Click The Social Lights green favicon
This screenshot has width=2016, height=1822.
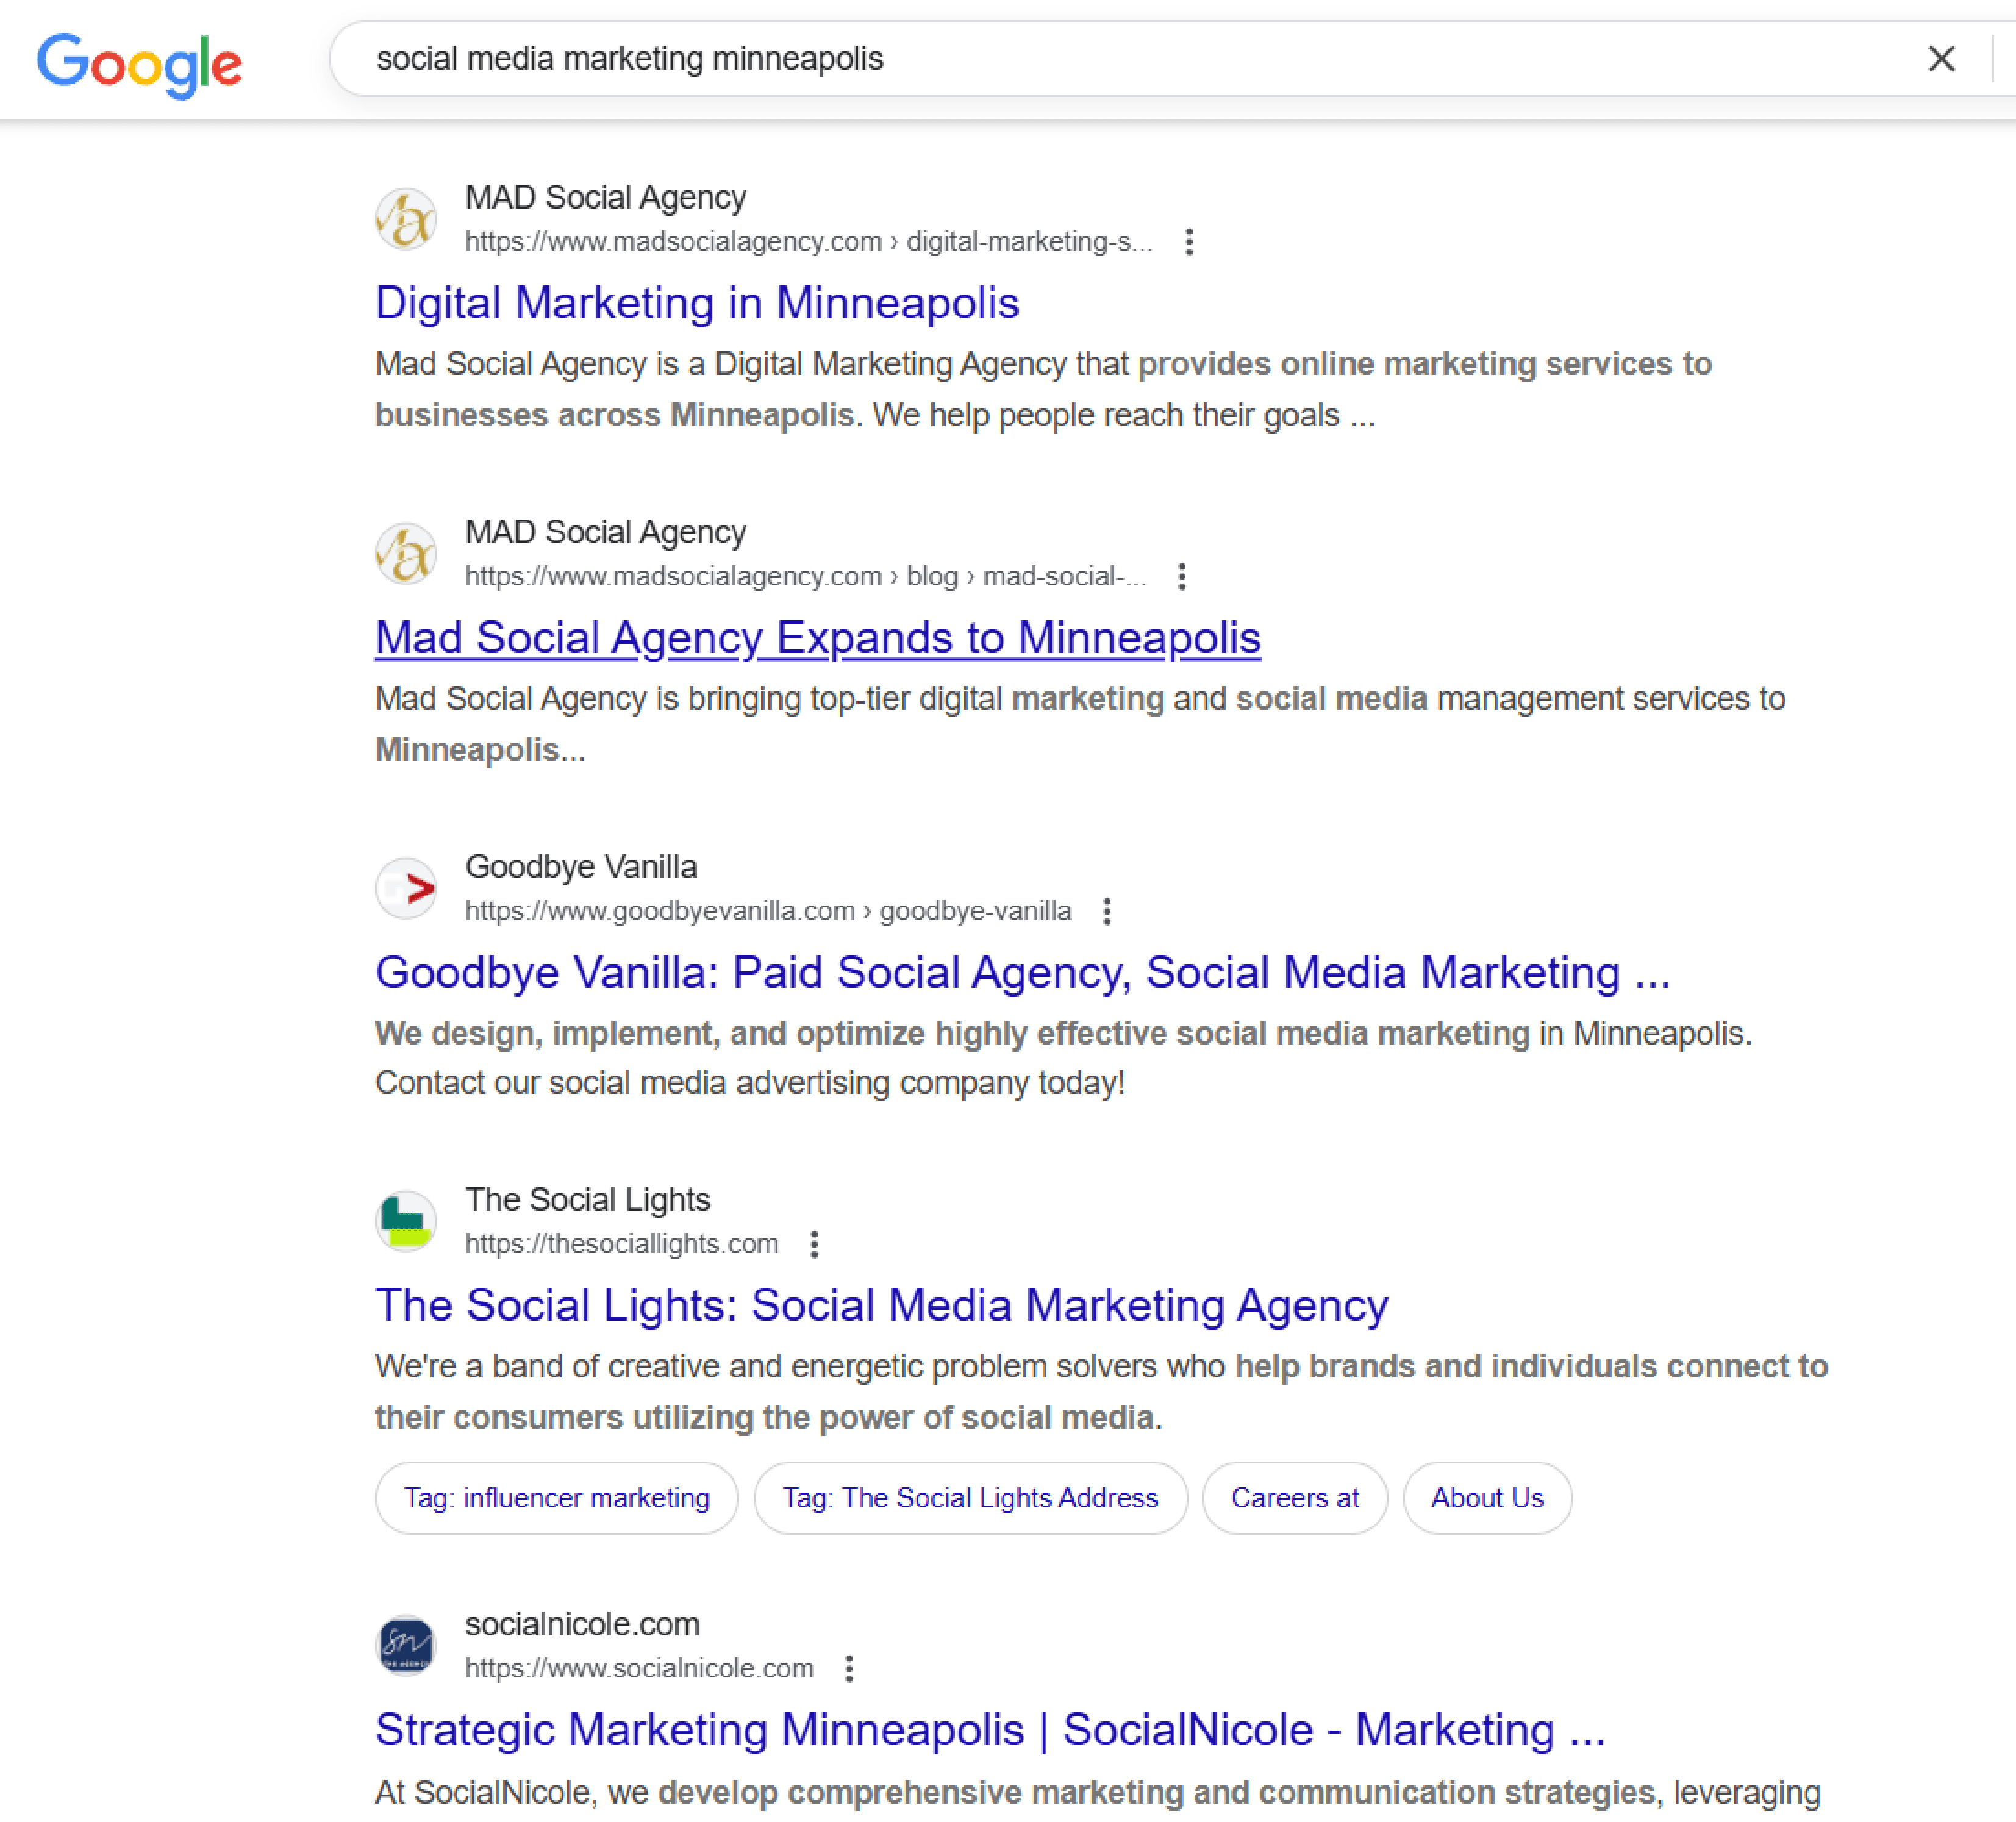(x=406, y=1221)
